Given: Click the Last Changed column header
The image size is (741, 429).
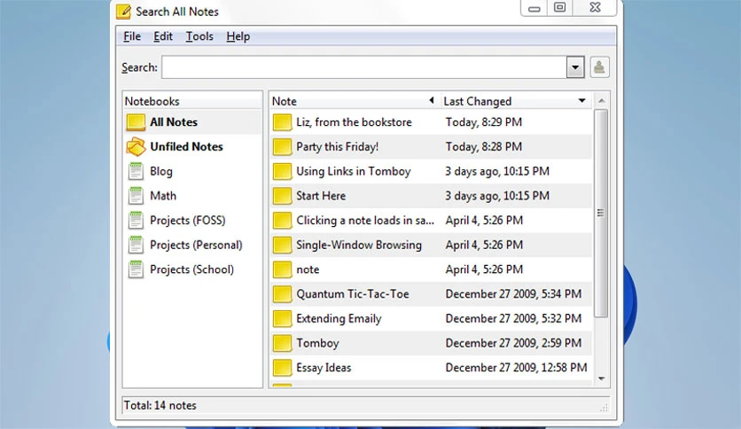Looking at the screenshot, I should [x=516, y=101].
